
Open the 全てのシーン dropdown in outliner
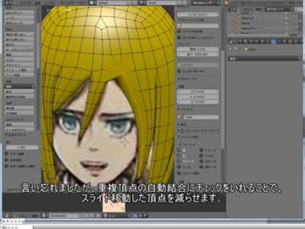[x=279, y=9]
